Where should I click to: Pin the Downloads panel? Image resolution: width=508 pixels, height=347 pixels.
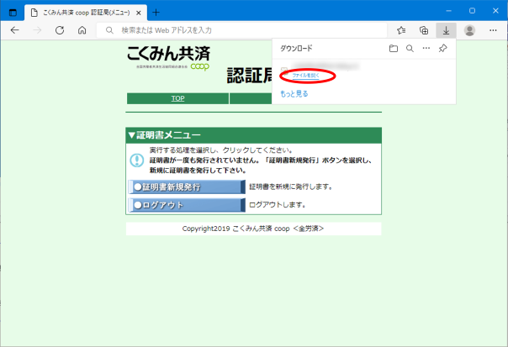tap(443, 49)
